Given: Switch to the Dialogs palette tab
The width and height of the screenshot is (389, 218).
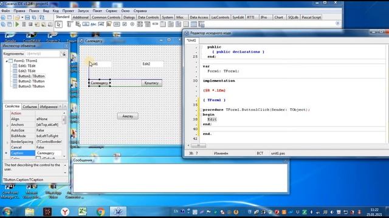Looking at the screenshot, I should click(x=129, y=18).
